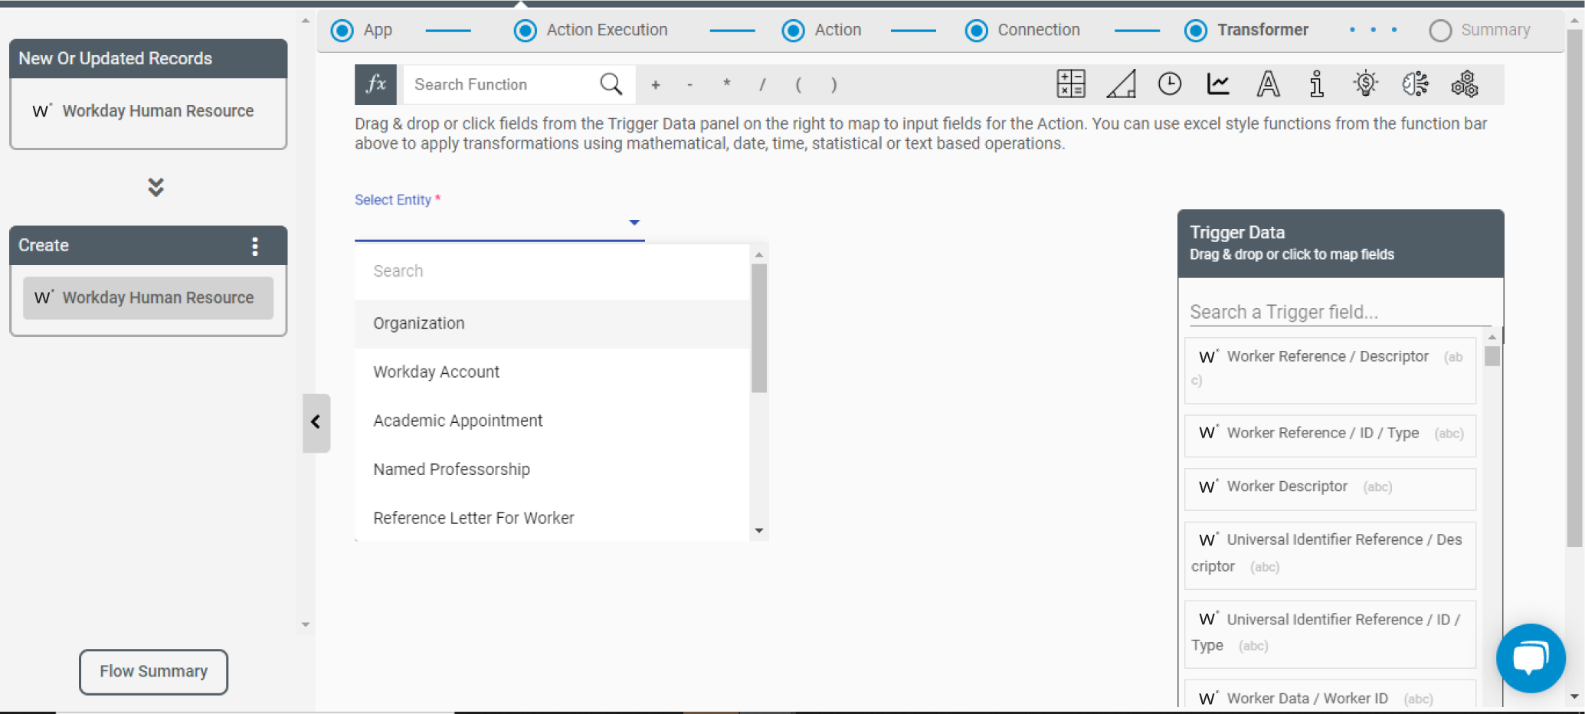Open the Flow Summary button

[153, 672]
